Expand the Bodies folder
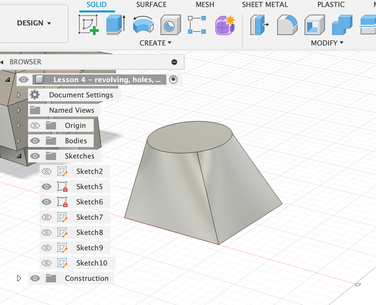Viewport: 376px width, 305px height. click(x=19, y=141)
